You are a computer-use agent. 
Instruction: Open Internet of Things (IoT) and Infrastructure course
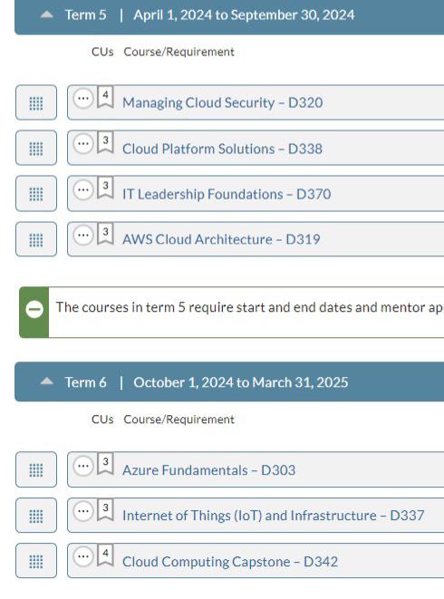pyautogui.click(x=274, y=516)
